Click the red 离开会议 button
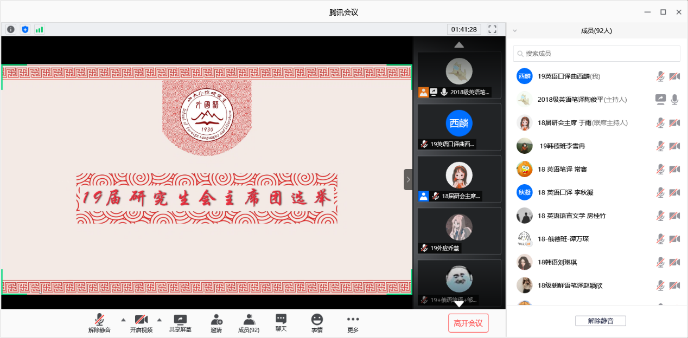 tap(468, 323)
